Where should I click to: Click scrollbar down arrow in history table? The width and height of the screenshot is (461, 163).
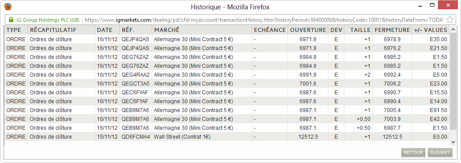click(x=453, y=142)
